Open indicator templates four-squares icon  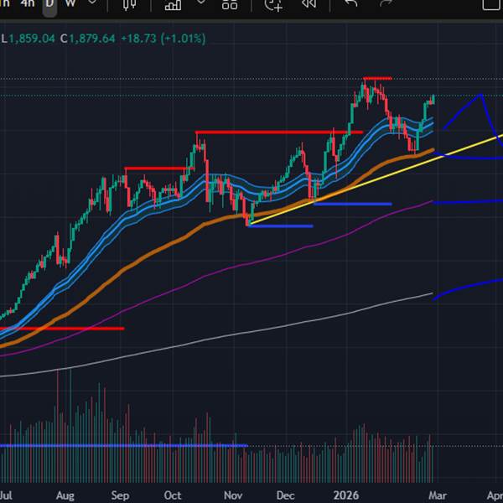(230, 4)
